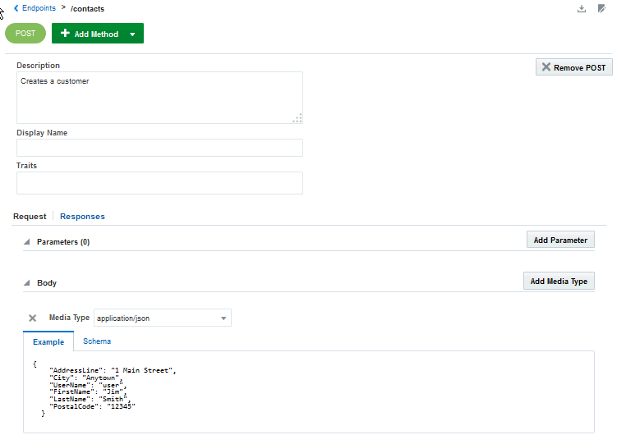This screenshot has width=617, height=435.
Task: Select the Request tab
Action: pos(30,217)
